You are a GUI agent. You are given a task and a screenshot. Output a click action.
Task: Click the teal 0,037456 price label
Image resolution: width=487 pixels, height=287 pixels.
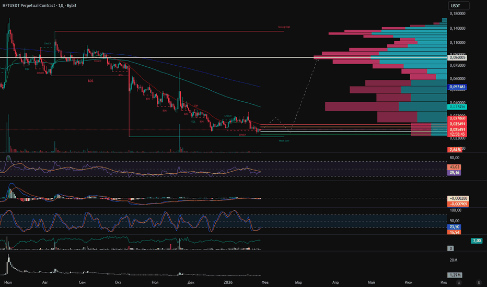(x=457, y=107)
